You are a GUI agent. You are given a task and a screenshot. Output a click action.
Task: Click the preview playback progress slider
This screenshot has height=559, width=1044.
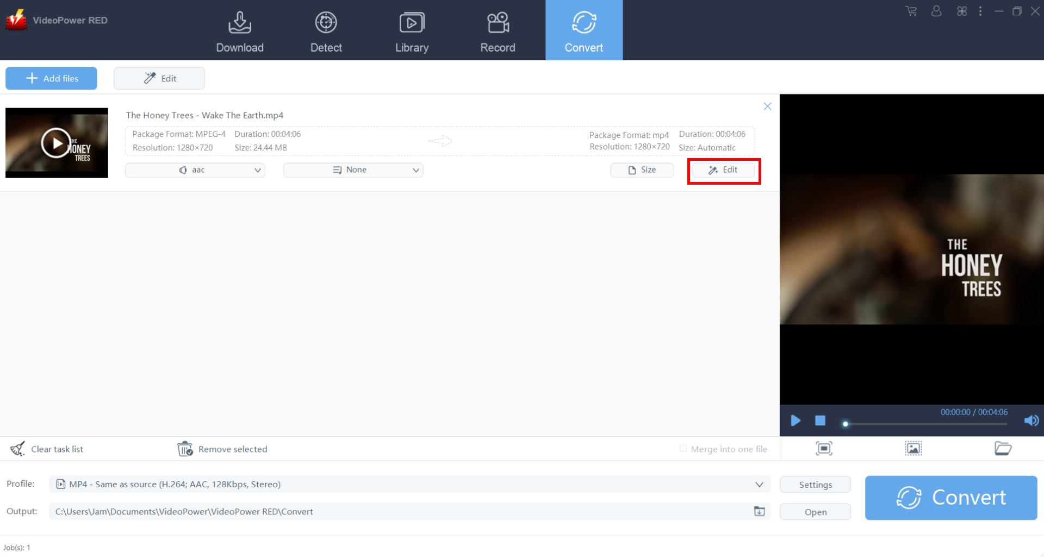924,424
